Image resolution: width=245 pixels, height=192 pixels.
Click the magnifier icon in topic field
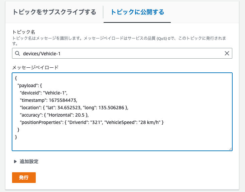17,53
